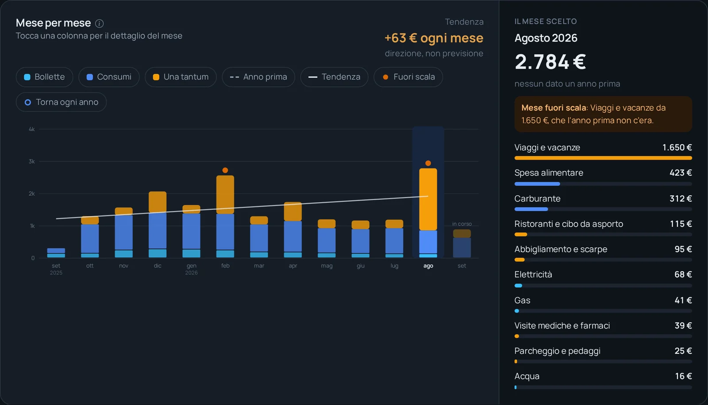Select the lug column in chart
Viewport: 708px width, 405px height.
(394, 239)
